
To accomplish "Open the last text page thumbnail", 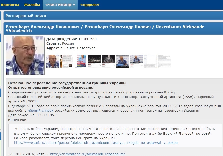I will pos(165,61).
